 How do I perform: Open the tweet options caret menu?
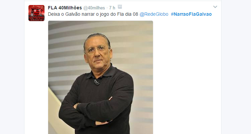[215, 7]
